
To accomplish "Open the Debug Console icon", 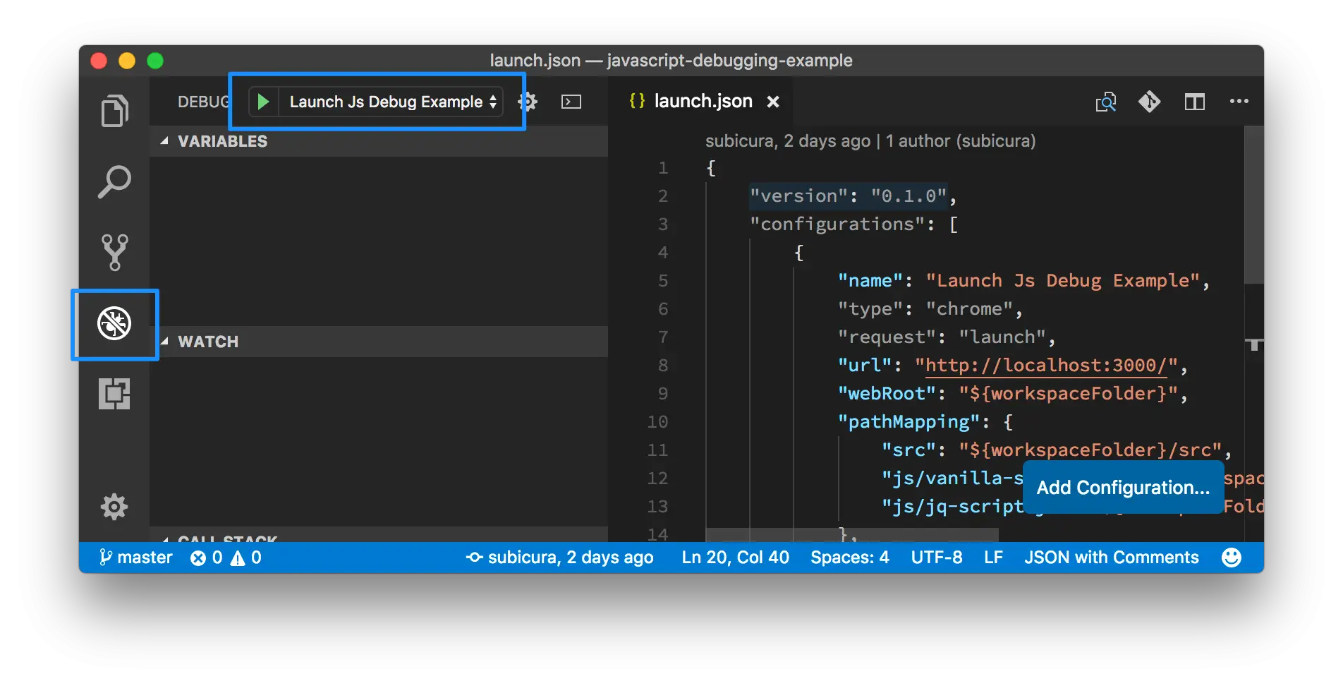I will 571,102.
